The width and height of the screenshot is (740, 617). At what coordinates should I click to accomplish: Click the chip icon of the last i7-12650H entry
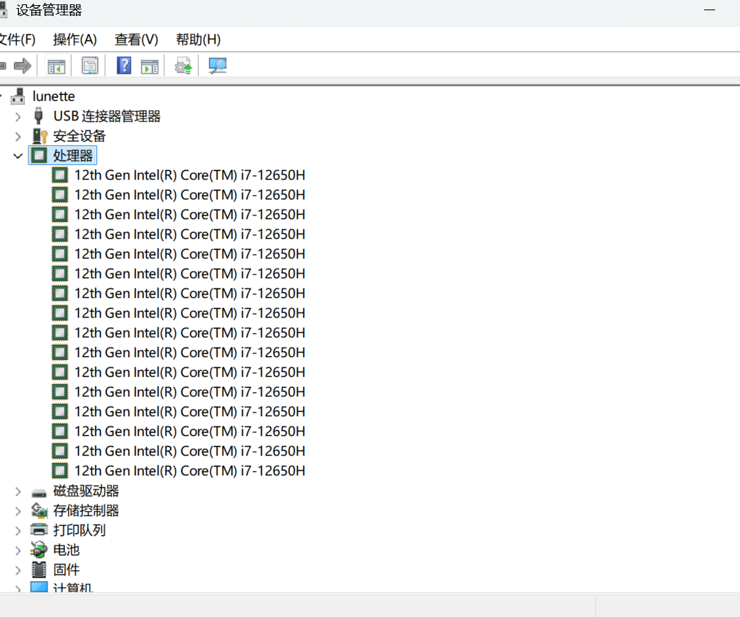pos(60,471)
